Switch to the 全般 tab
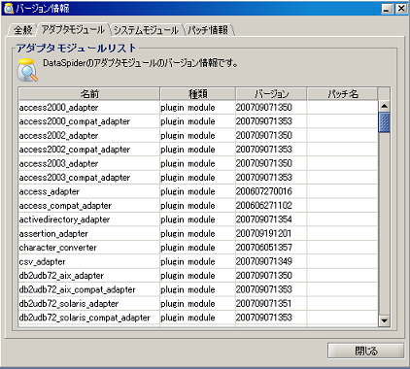410x369 pixels. (x=22, y=30)
